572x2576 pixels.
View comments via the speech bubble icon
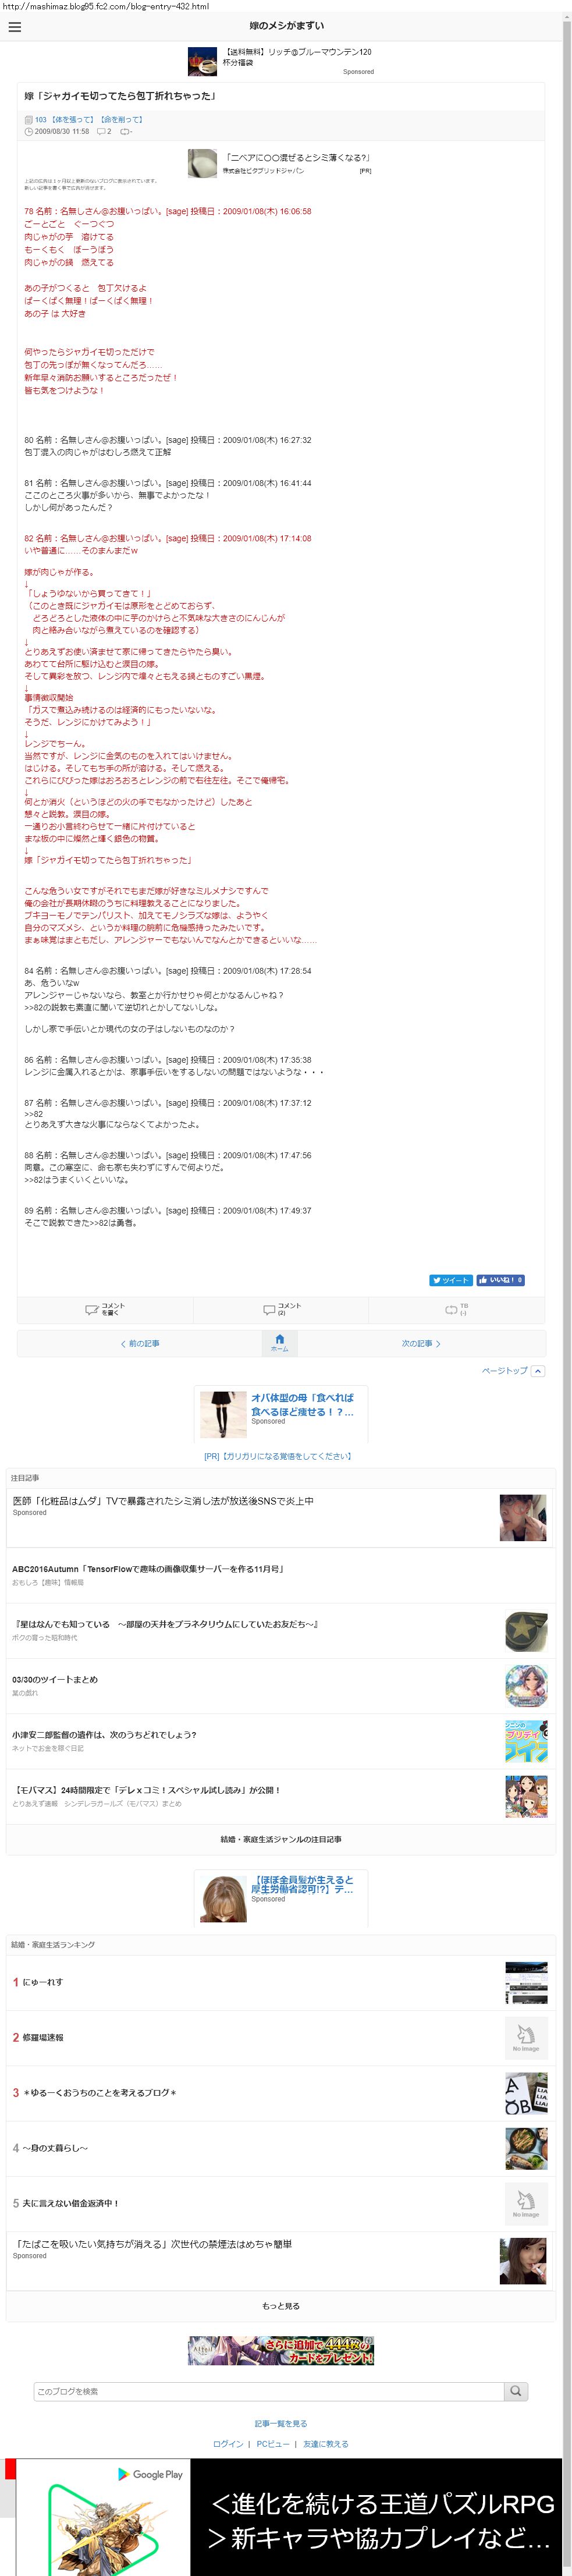click(x=269, y=1309)
